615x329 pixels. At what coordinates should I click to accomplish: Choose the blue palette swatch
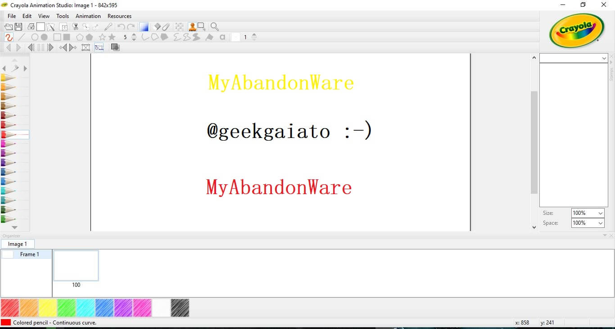(104, 308)
